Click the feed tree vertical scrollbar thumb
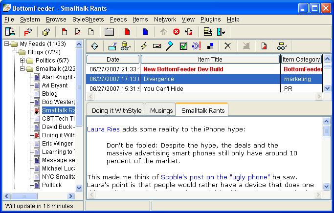 79,87
